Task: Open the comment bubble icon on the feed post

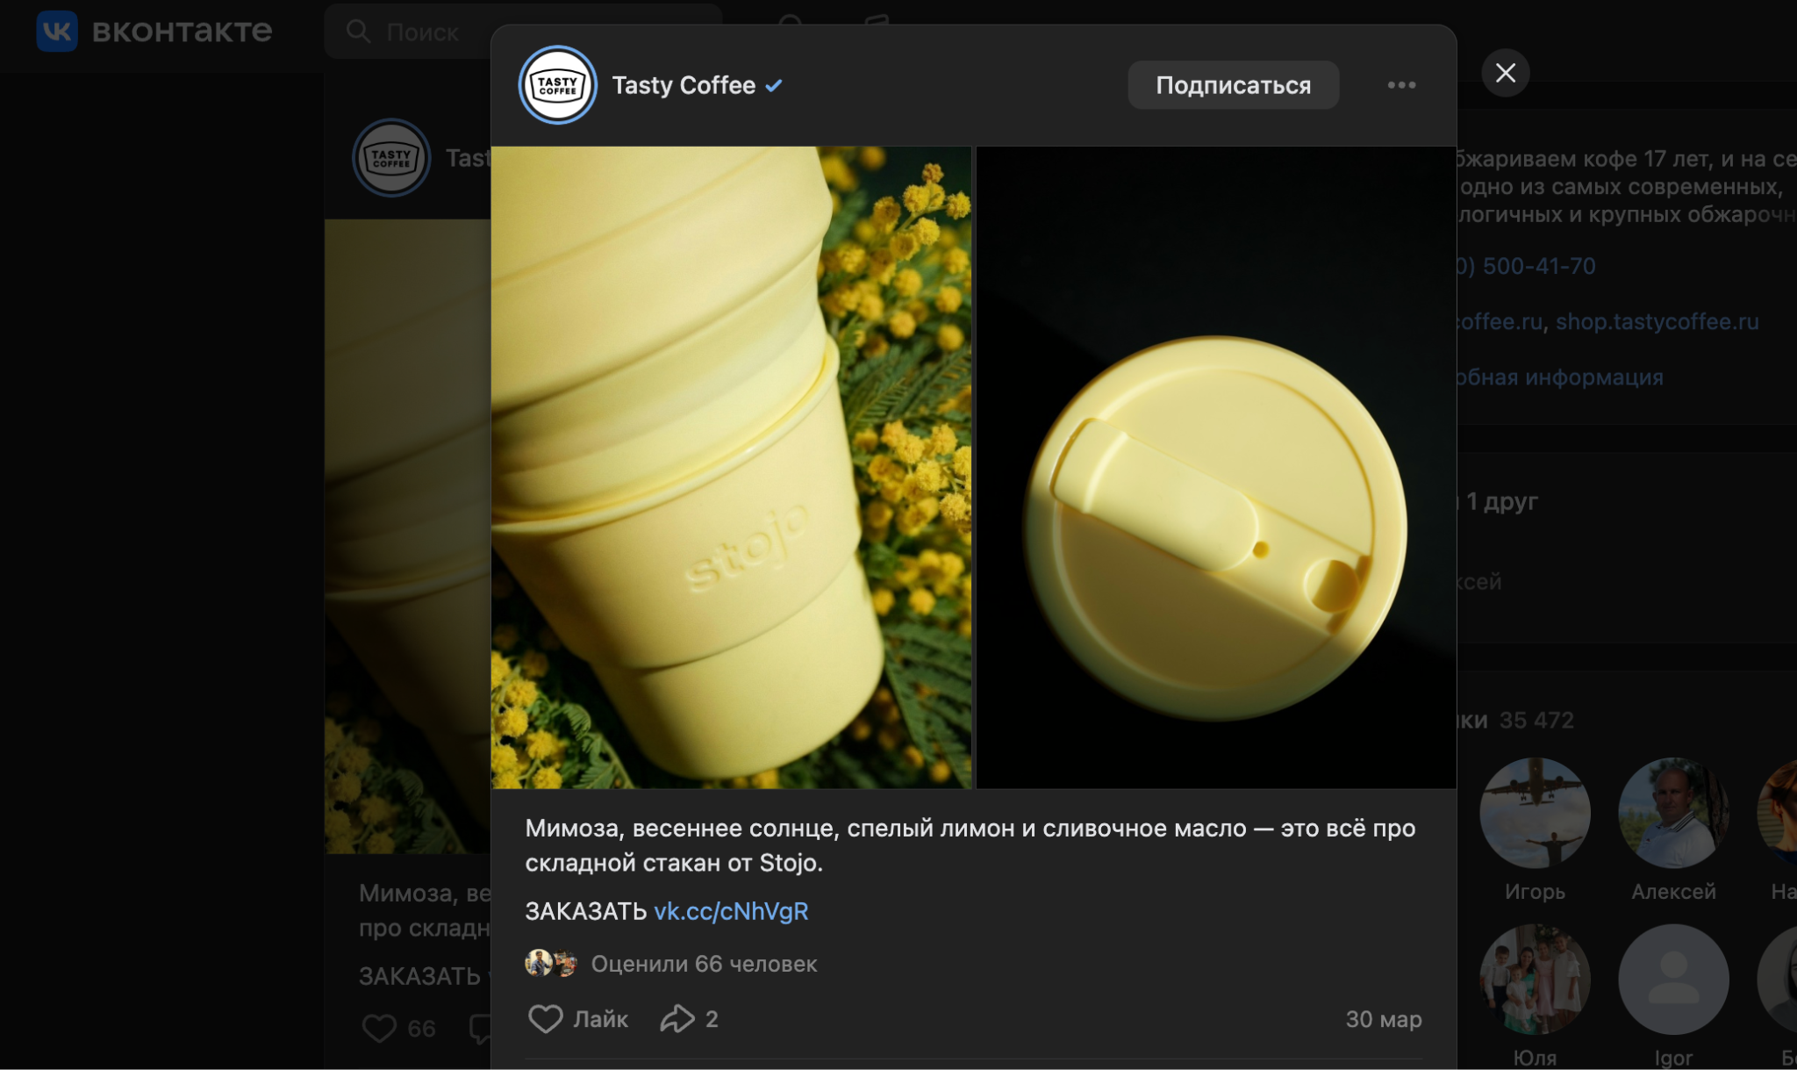Action: tap(480, 1027)
